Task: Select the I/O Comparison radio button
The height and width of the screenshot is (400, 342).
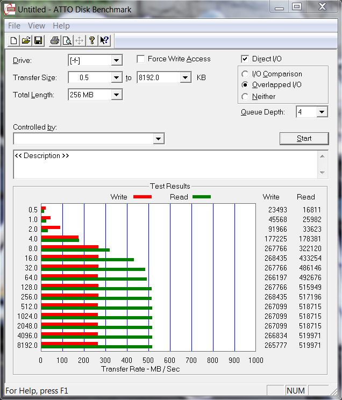Action: (x=245, y=74)
